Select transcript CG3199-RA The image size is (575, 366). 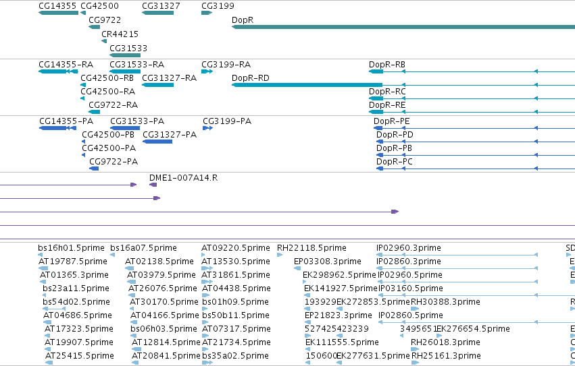[x=207, y=71]
